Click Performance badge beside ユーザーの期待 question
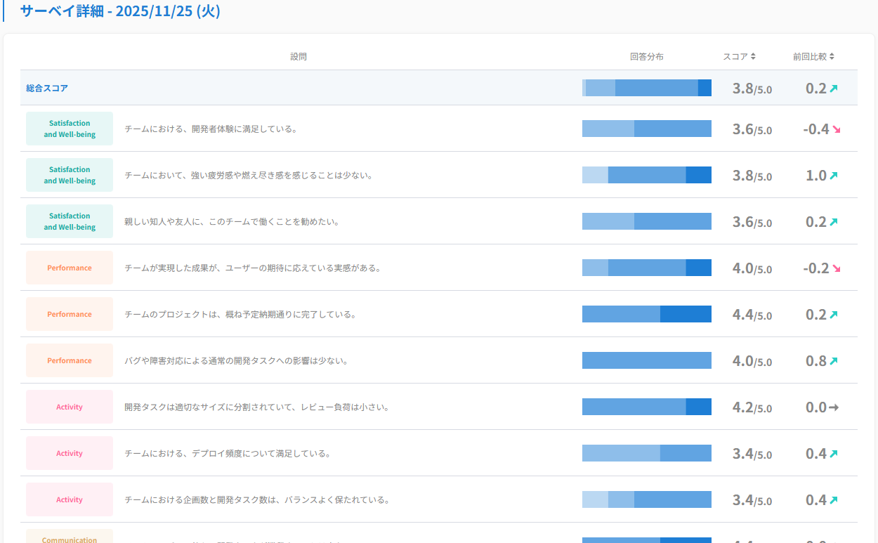The image size is (878, 543). 70,268
